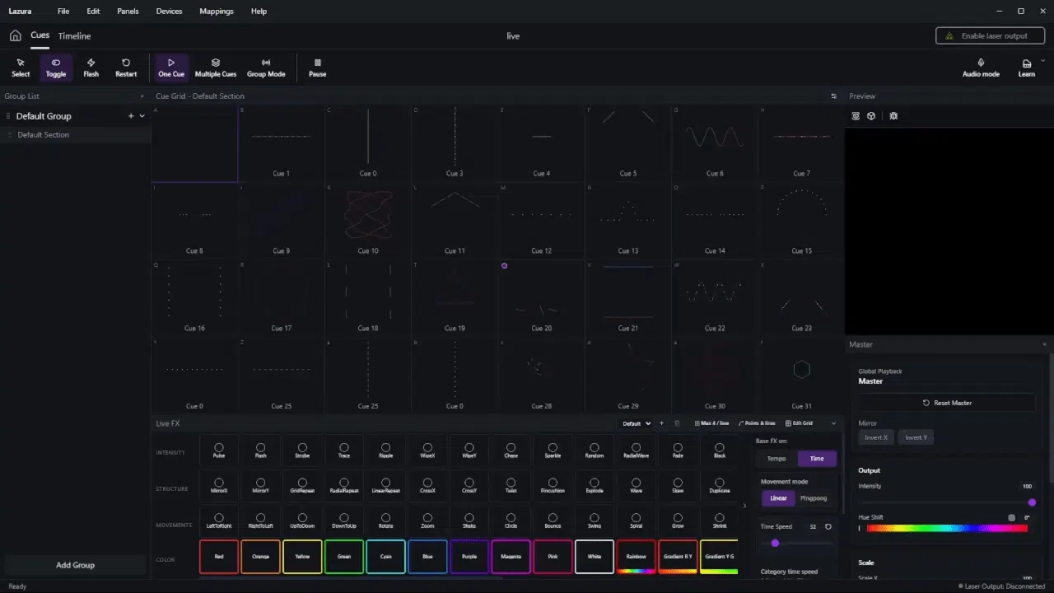Open the Points & lines option
The height and width of the screenshot is (593, 1054).
[x=757, y=423]
